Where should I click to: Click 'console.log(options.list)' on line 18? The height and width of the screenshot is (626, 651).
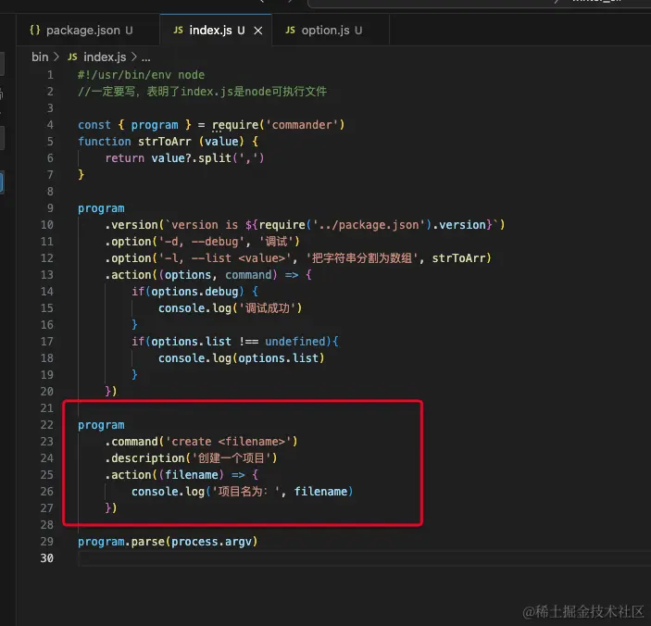tap(241, 358)
